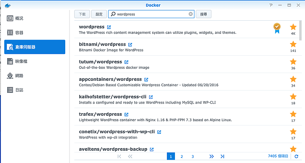This screenshot has height=163, width=305.
Task: Click the star of kaihofstetter/wordpress-cli
Action: tap(293, 97)
